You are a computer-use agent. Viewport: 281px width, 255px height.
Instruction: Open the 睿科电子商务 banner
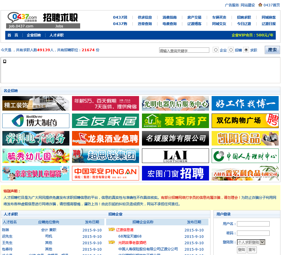(x=36, y=138)
